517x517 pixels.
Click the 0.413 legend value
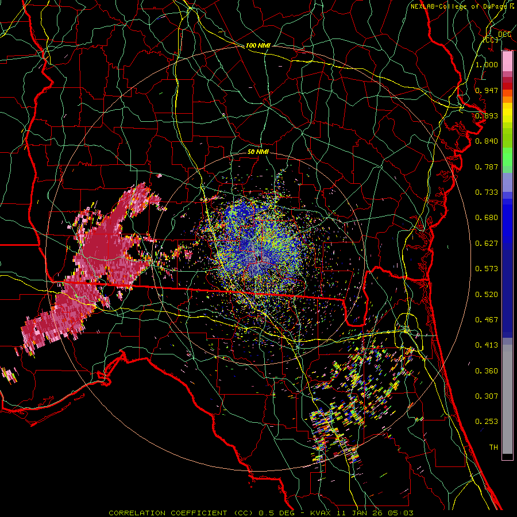487,345
